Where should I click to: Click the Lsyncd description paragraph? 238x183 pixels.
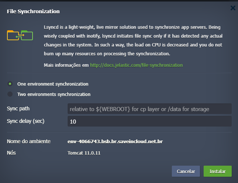click(x=133, y=41)
